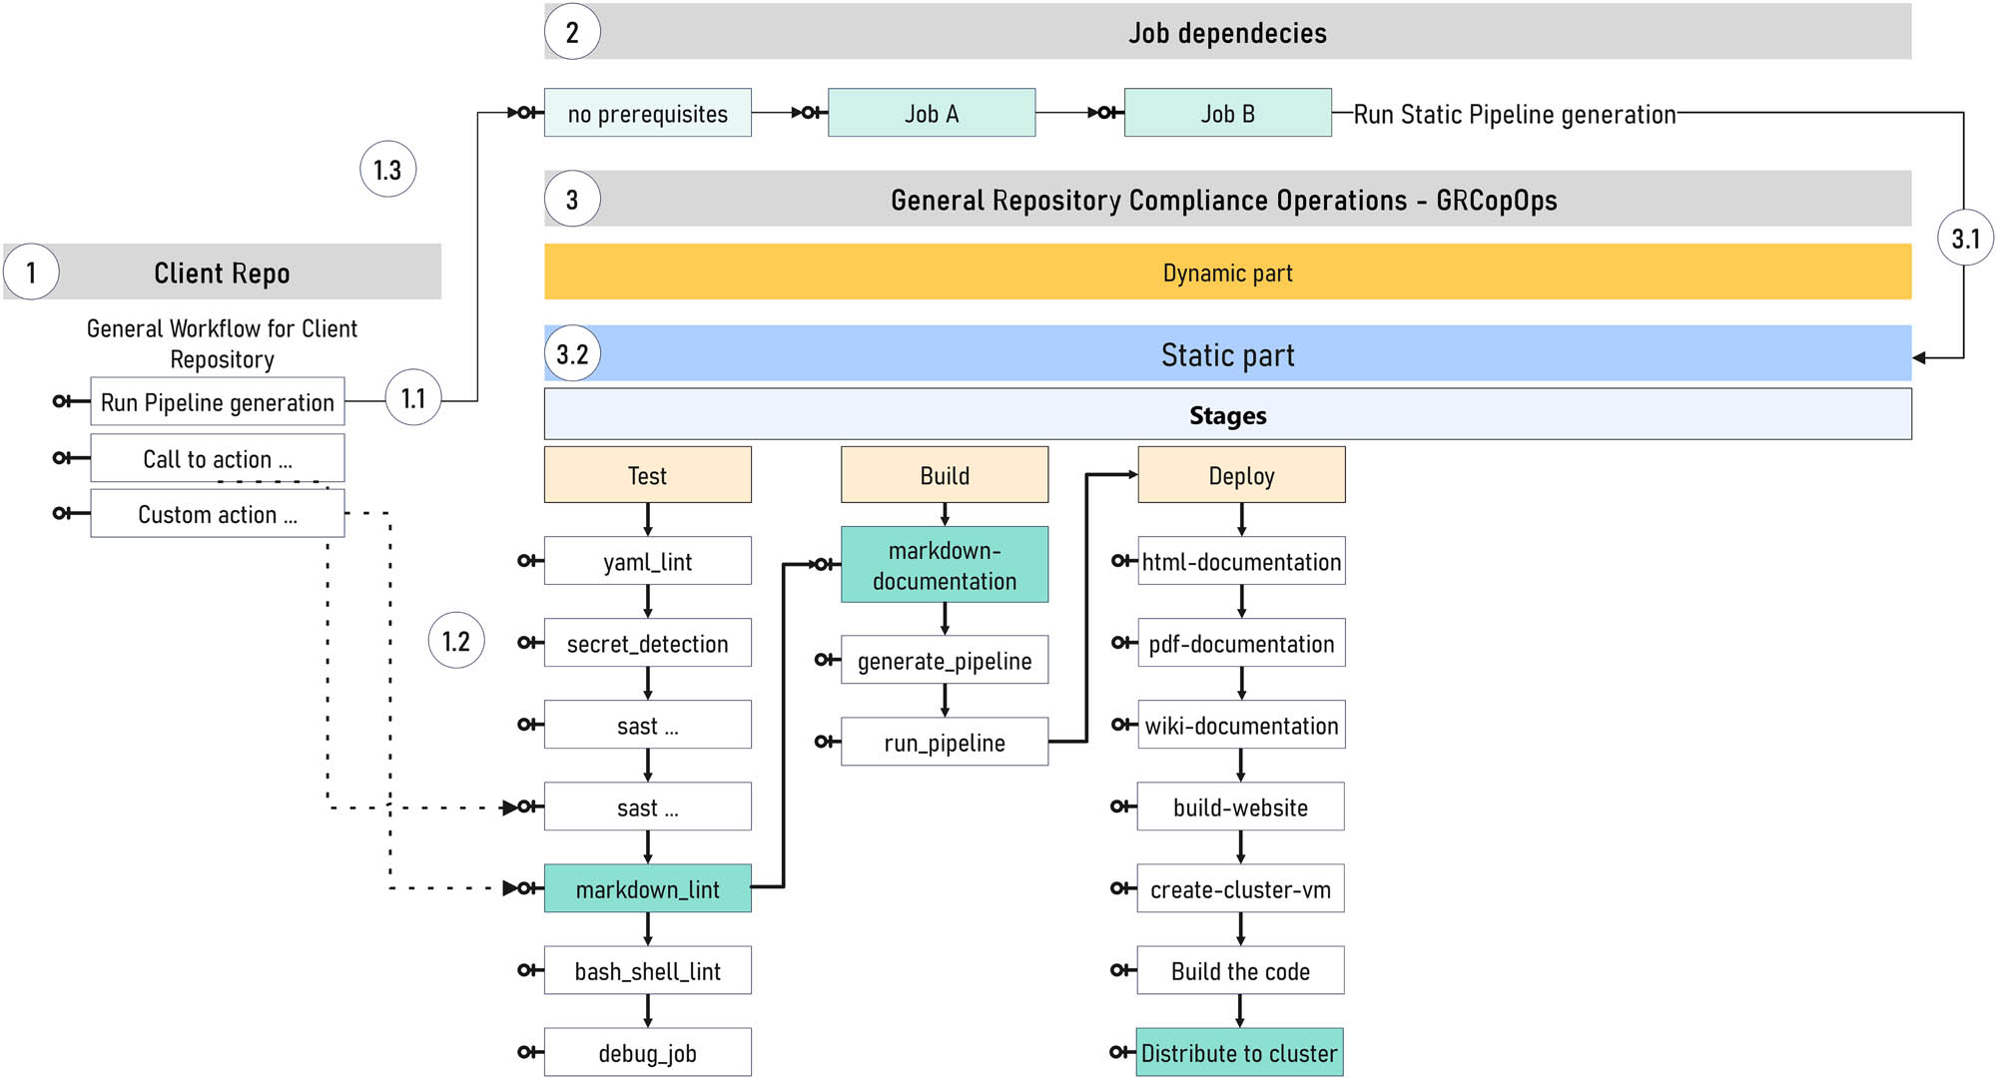Click the Run Pipeline generation button
1997x1079 pixels.
217,401
